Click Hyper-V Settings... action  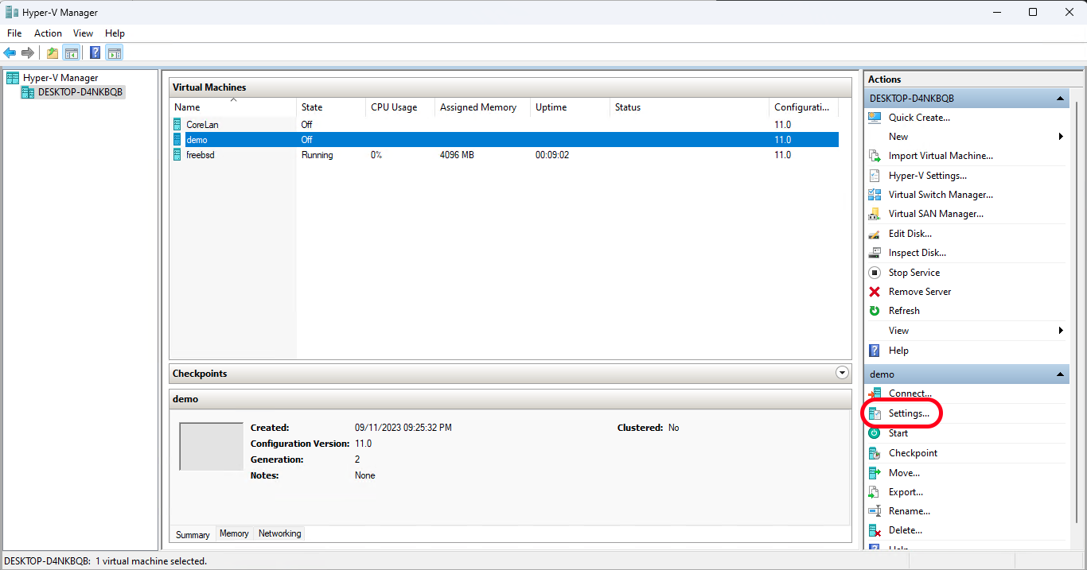pos(928,176)
